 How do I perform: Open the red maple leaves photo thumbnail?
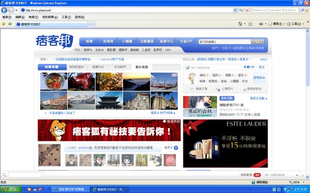[81, 81]
